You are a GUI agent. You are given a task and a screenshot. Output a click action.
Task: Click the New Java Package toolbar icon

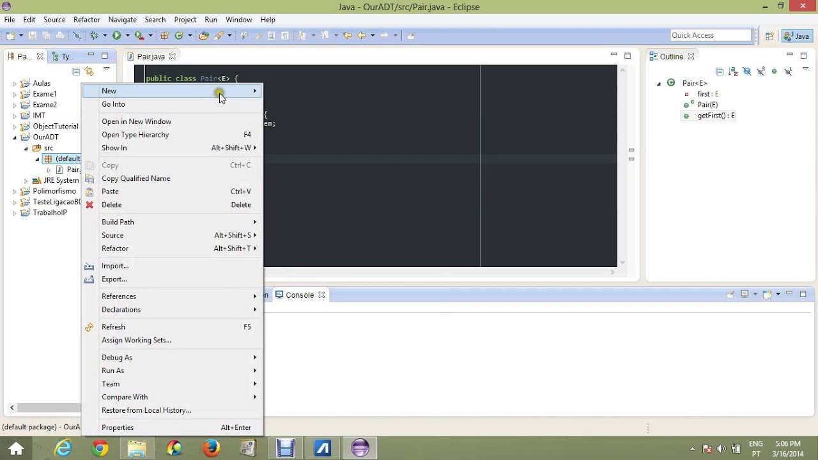coord(164,36)
